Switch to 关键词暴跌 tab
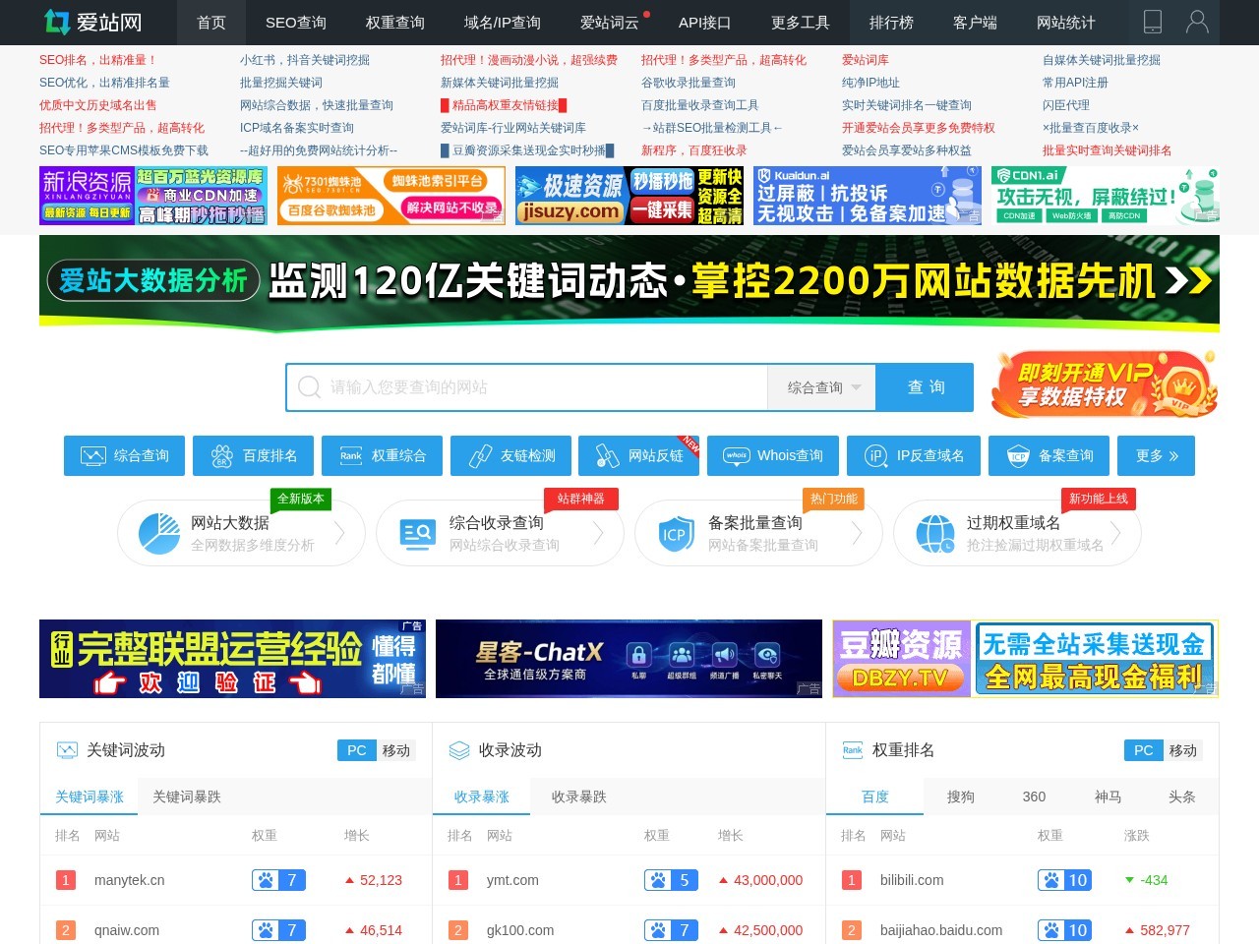1259x944 pixels. 187,796
